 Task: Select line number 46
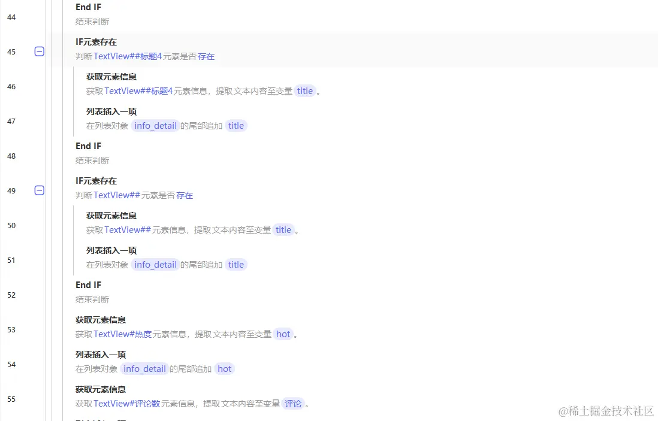(12, 87)
